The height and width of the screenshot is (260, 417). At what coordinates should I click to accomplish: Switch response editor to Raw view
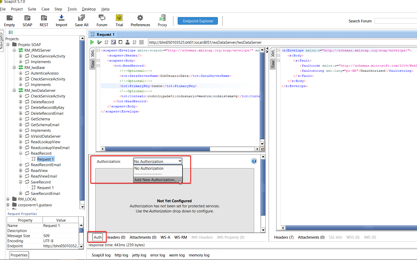(273, 64)
